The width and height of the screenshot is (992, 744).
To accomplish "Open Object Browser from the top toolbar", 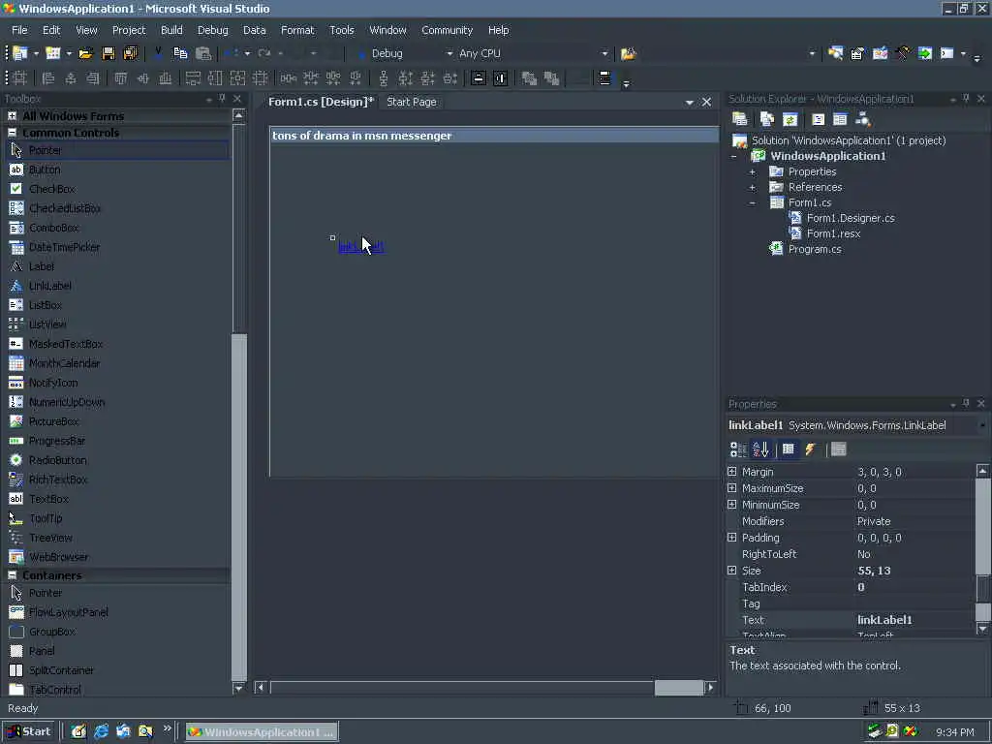I will pyautogui.click(x=880, y=54).
